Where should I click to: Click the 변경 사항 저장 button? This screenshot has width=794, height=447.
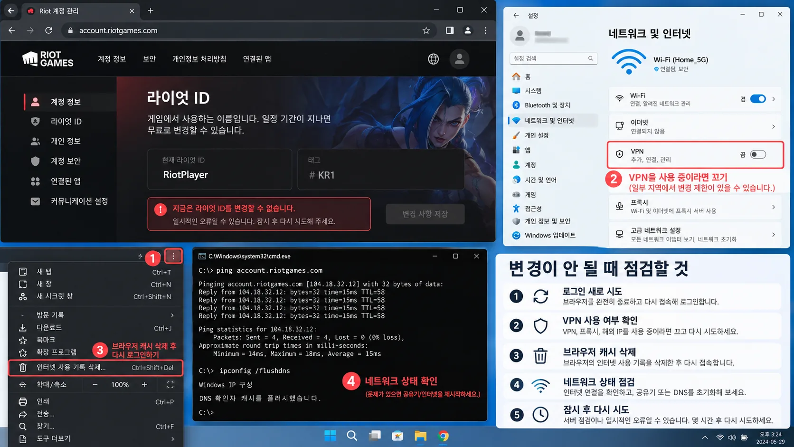[x=425, y=214]
